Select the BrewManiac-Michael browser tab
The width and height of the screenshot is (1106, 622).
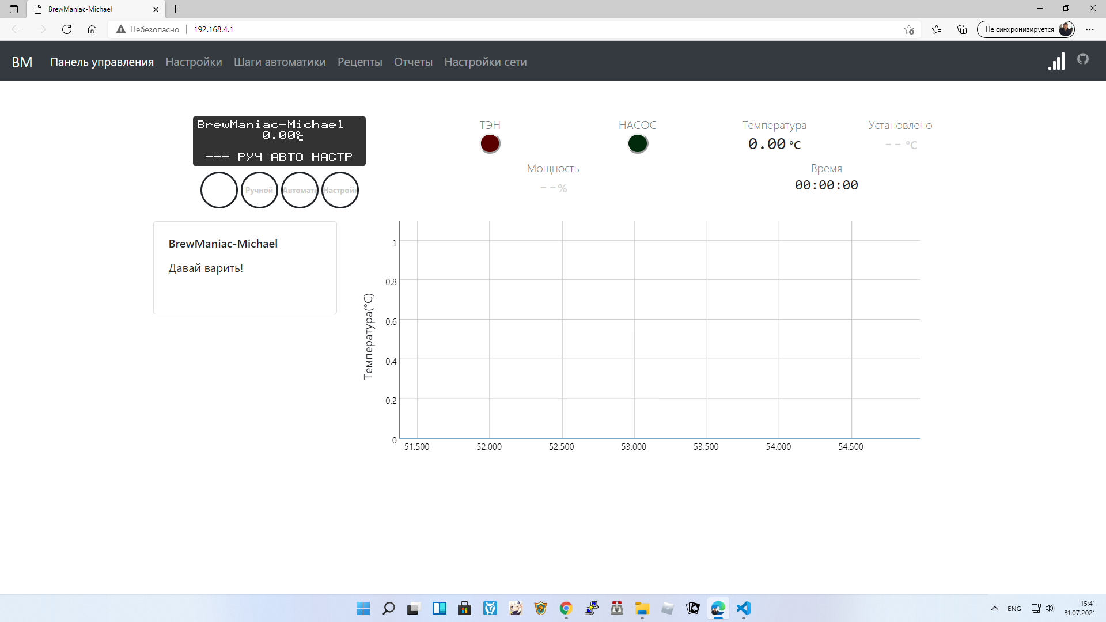click(96, 9)
